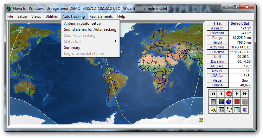Image resolution: width=263 pixels, height=138 pixels.
Task: Click the Azimuth label cell
Action: pos(217,28)
